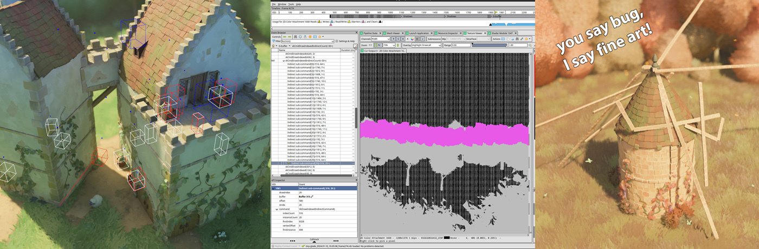Toggle the R channel button
Viewport: 759px width, 249px height.
point(395,39)
